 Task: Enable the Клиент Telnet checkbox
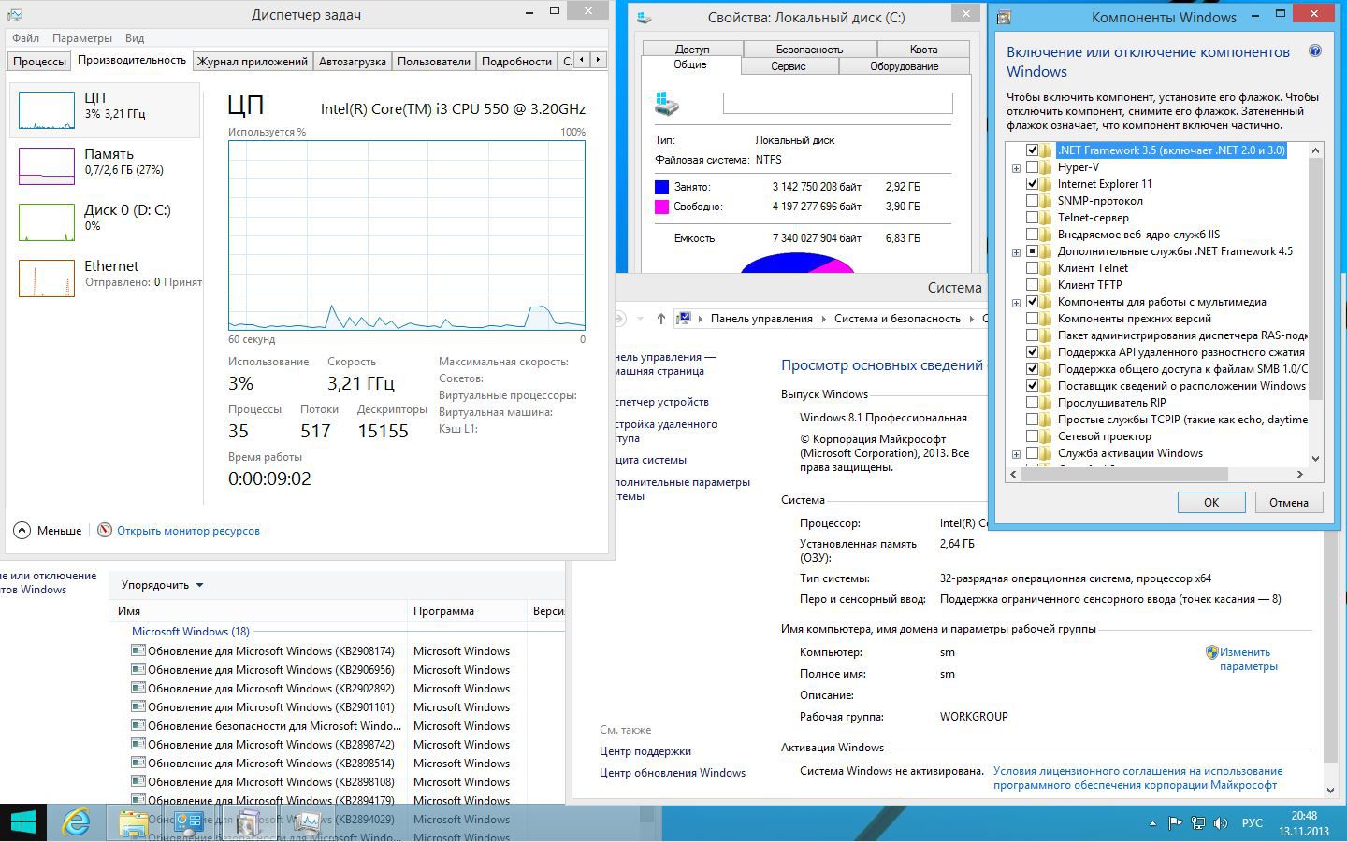coord(1032,268)
